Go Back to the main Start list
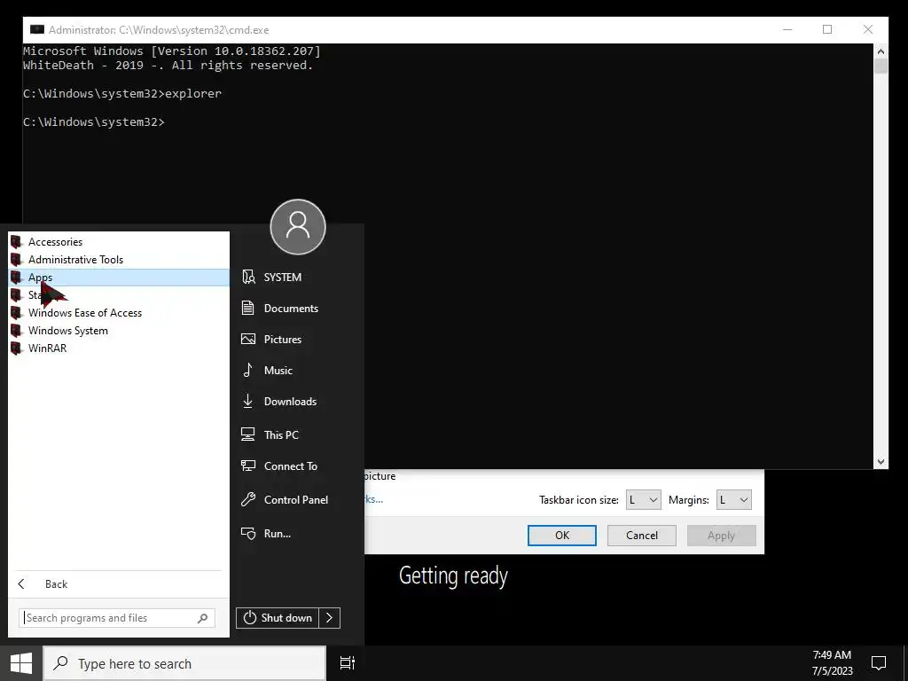Screen dimensions: 908x681 click(x=119, y=583)
